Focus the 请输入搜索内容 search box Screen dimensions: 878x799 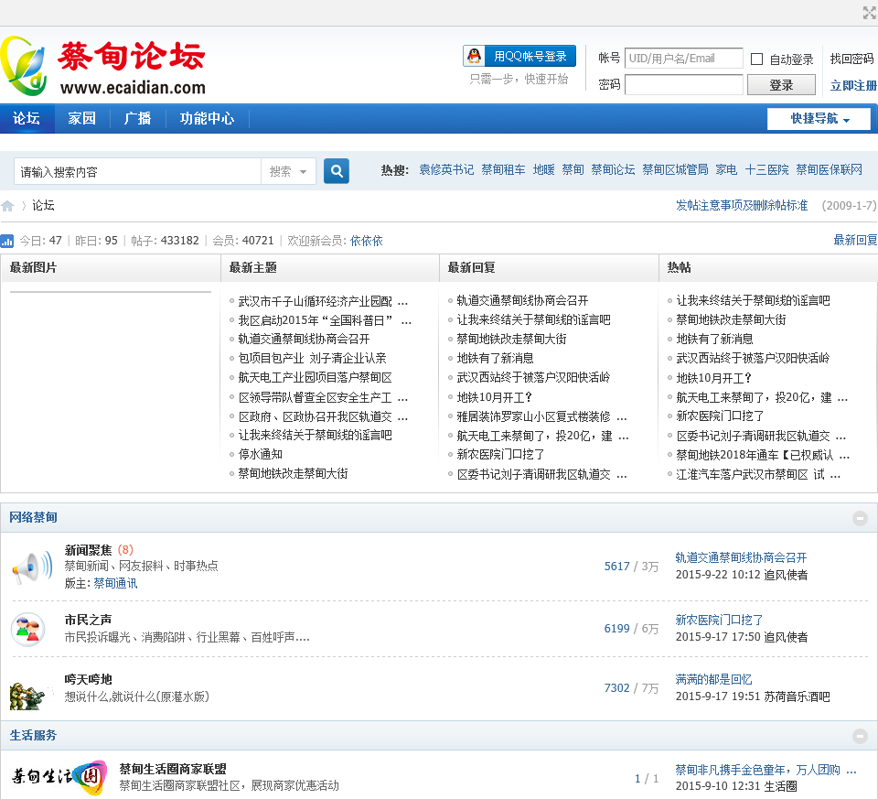(138, 171)
